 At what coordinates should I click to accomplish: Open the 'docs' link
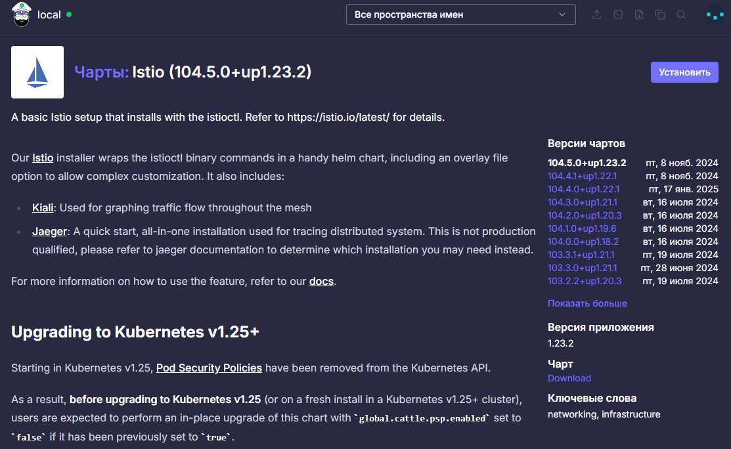pos(321,282)
